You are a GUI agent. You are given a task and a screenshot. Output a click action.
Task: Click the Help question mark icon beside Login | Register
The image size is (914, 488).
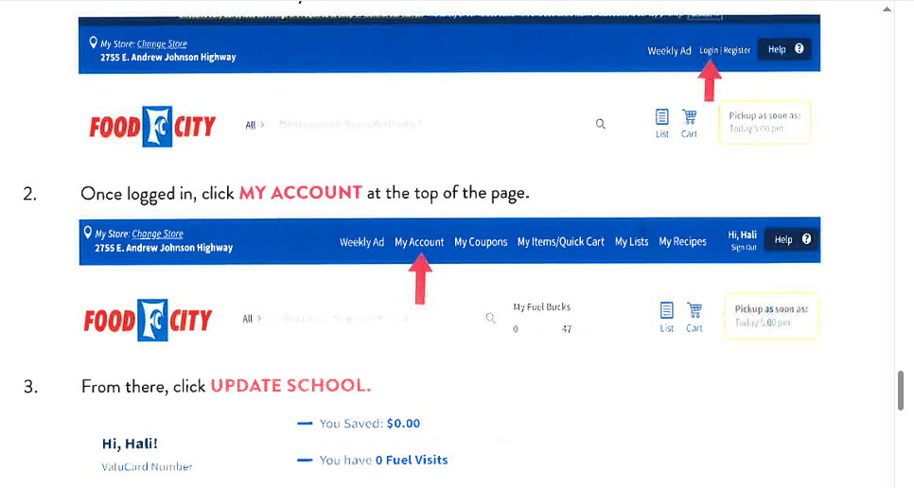pyautogui.click(x=800, y=49)
